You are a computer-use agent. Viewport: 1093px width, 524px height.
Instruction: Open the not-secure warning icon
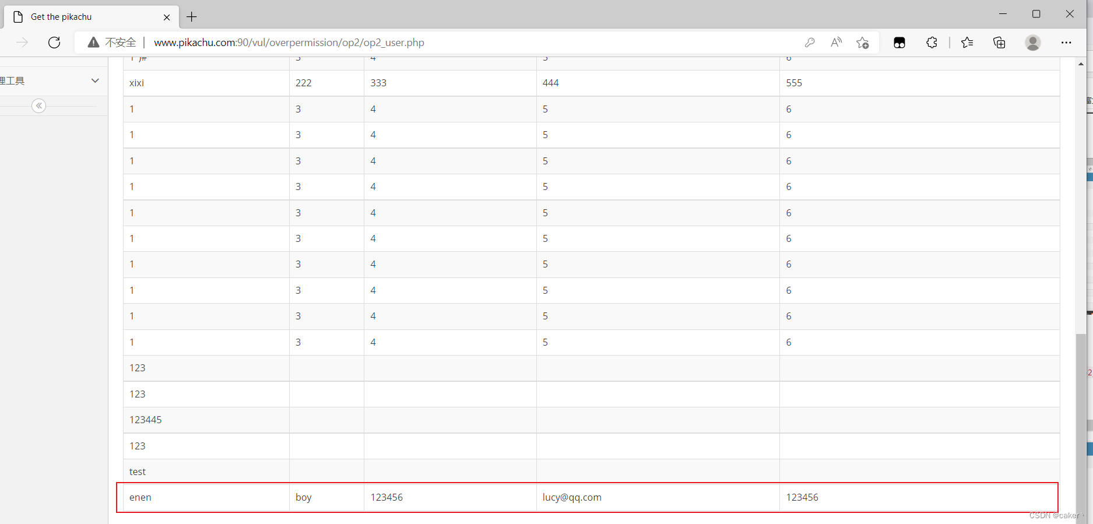(93, 43)
